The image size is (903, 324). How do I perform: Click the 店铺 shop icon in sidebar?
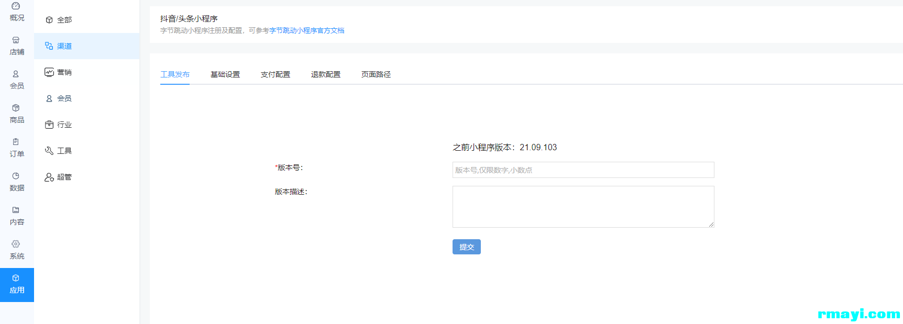click(x=16, y=40)
